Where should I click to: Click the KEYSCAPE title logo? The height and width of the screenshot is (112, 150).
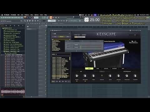[106, 34]
